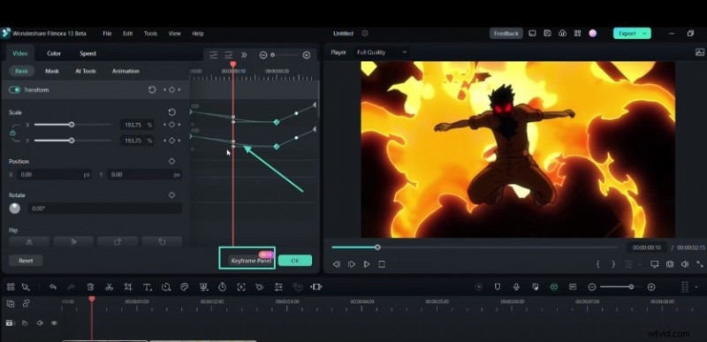Image resolution: width=707 pixels, height=342 pixels.
Task: Click the Stop square button in player
Action: [382, 264]
